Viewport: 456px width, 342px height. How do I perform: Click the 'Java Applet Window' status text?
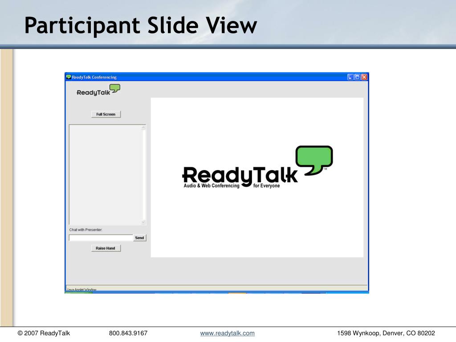(81, 289)
